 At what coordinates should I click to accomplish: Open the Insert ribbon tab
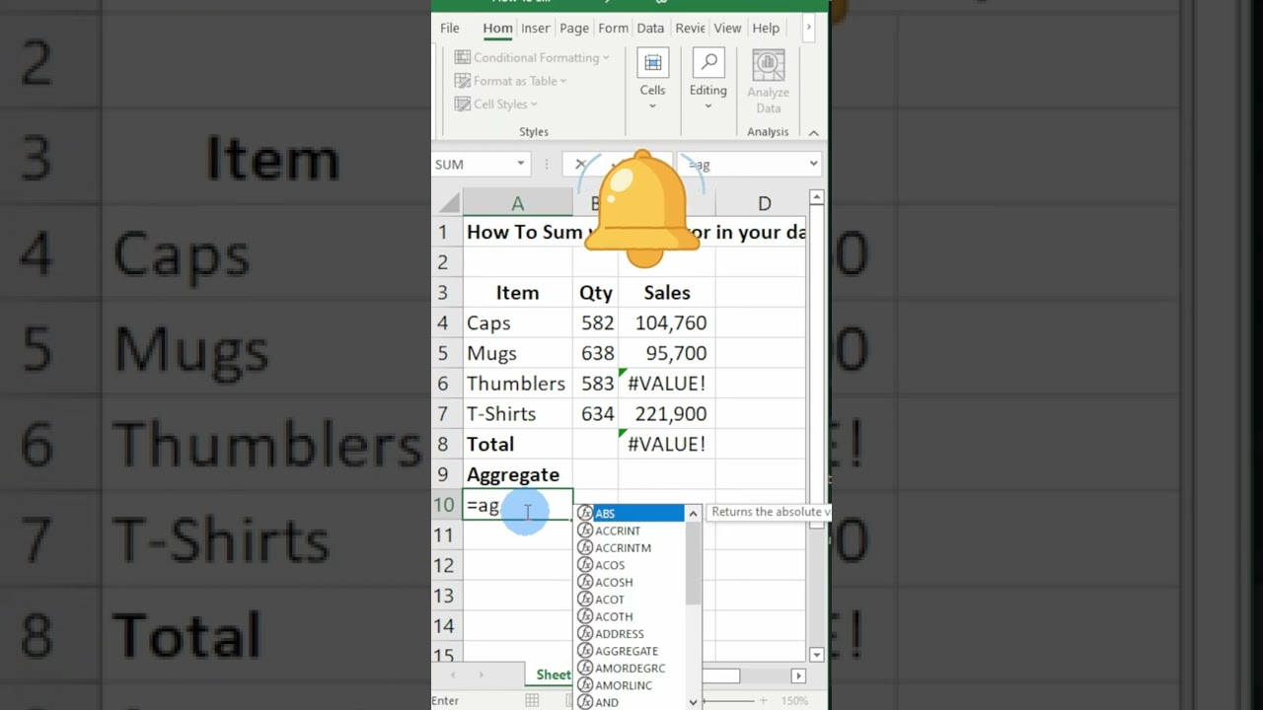coord(536,29)
